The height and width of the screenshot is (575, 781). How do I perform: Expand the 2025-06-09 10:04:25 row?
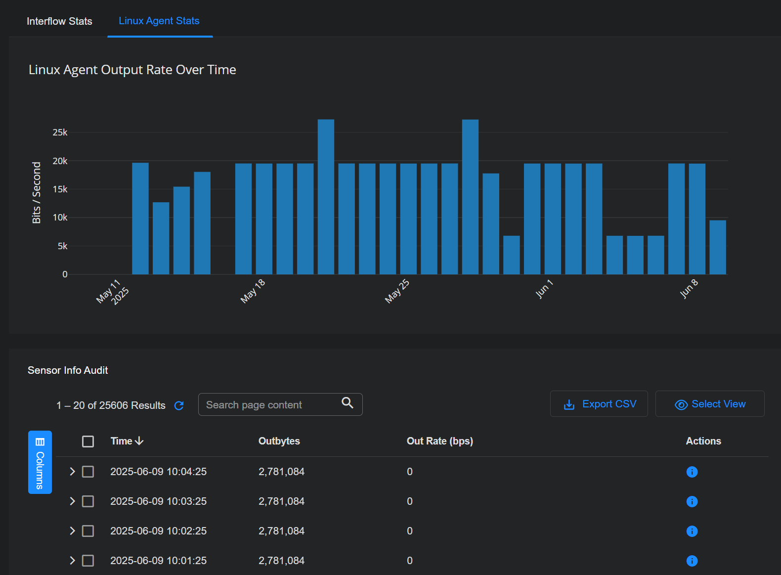tap(72, 472)
